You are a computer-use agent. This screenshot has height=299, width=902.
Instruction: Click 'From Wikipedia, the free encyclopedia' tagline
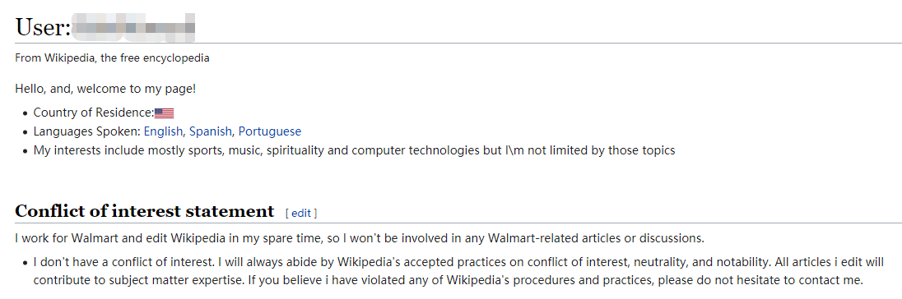112,58
